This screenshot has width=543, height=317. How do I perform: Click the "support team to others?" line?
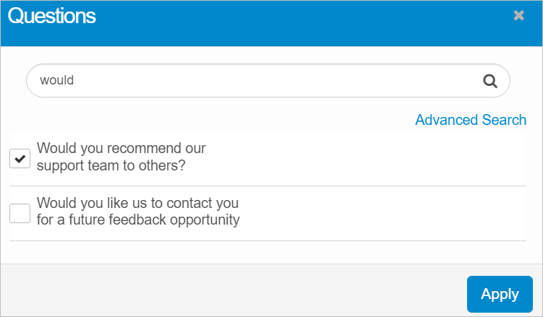pyautogui.click(x=111, y=165)
